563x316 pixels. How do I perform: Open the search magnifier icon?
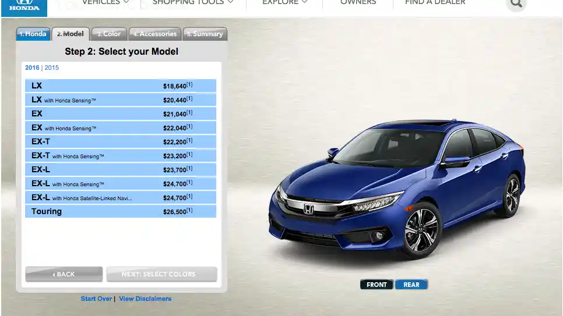pos(516,4)
